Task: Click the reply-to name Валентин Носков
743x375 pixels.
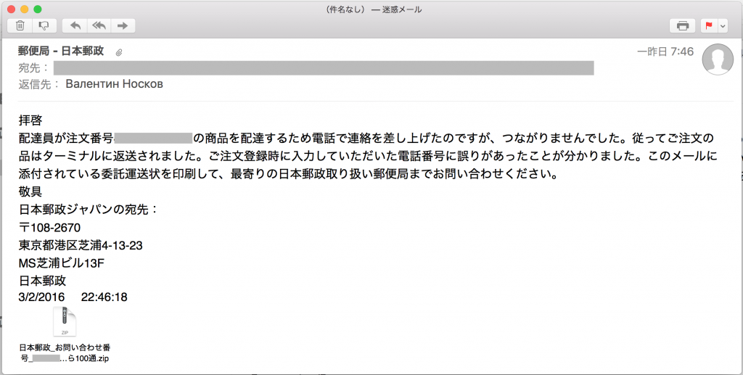Action: pyautogui.click(x=114, y=84)
